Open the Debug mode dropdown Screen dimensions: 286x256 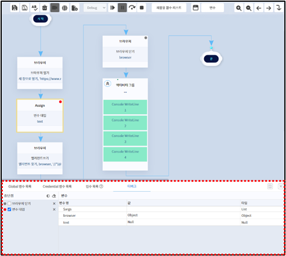[x=95, y=8]
